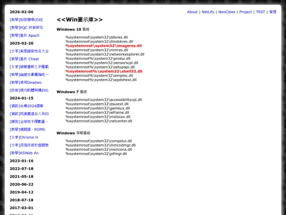Click the sensorscpl.dll path line

(102, 63)
